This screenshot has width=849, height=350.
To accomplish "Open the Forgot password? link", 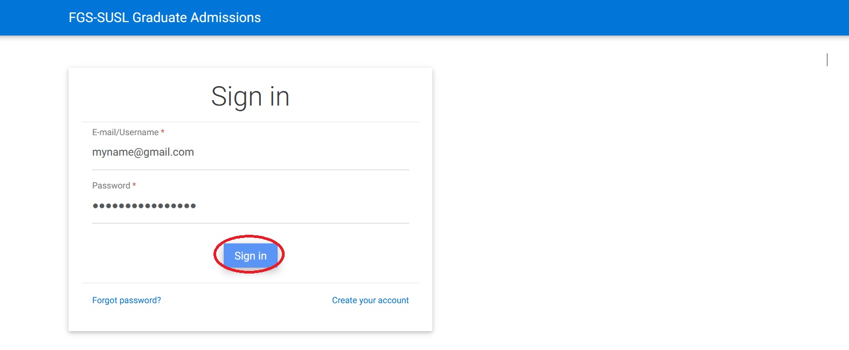I will (126, 300).
